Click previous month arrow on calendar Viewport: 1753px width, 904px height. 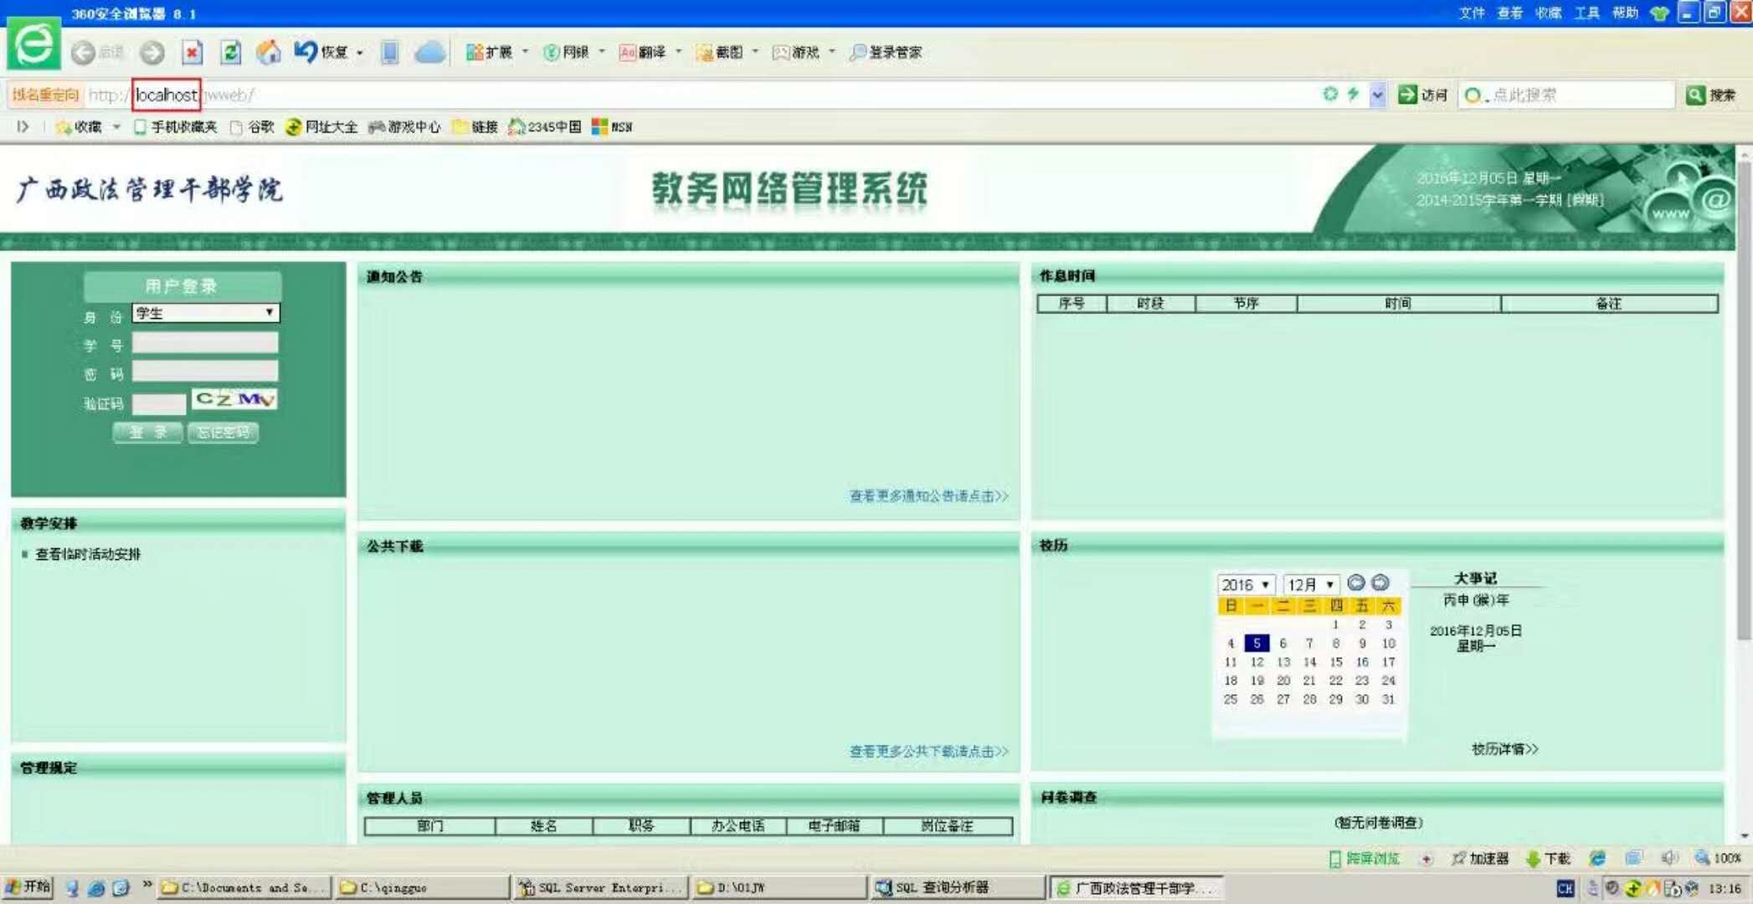tap(1356, 583)
